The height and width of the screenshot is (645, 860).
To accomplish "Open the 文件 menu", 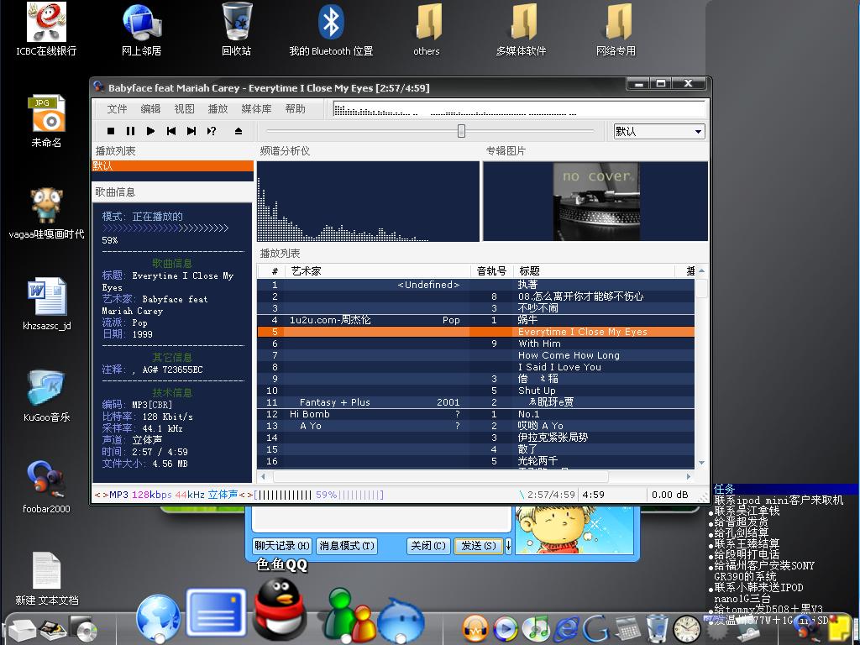I will pos(117,108).
